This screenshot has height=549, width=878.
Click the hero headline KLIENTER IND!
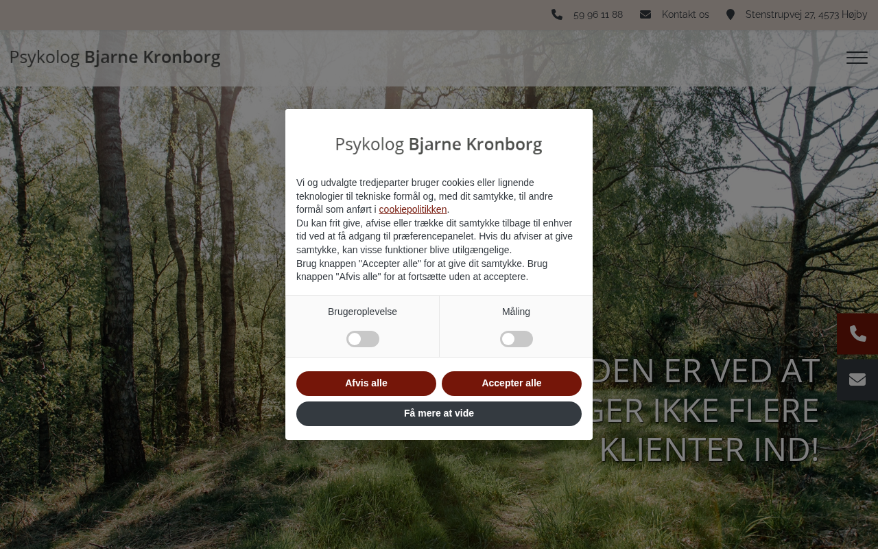pyautogui.click(x=709, y=449)
